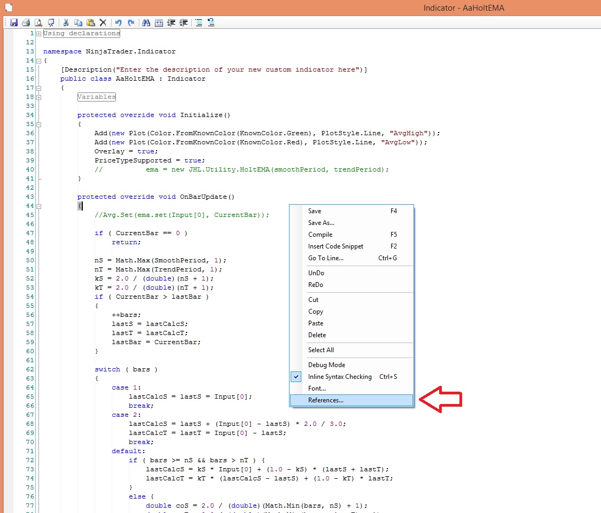
Task: Choose Save As... from the context menu
Action: tap(352, 223)
